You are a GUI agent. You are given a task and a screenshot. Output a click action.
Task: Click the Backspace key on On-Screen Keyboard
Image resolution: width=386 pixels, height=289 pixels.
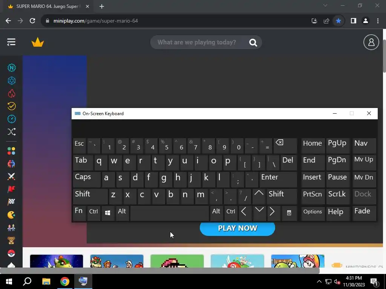pyautogui.click(x=285, y=146)
